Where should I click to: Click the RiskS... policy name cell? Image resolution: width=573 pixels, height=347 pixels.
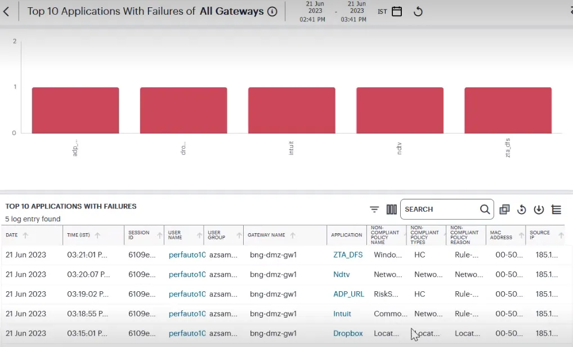(386, 295)
